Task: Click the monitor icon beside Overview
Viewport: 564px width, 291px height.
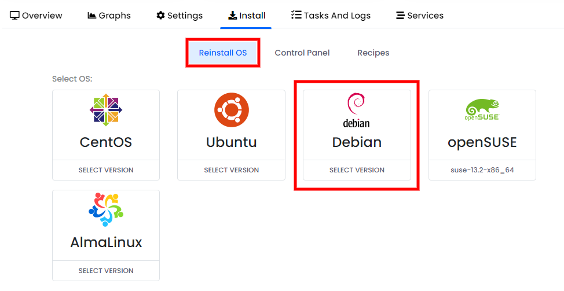Action: (x=14, y=16)
